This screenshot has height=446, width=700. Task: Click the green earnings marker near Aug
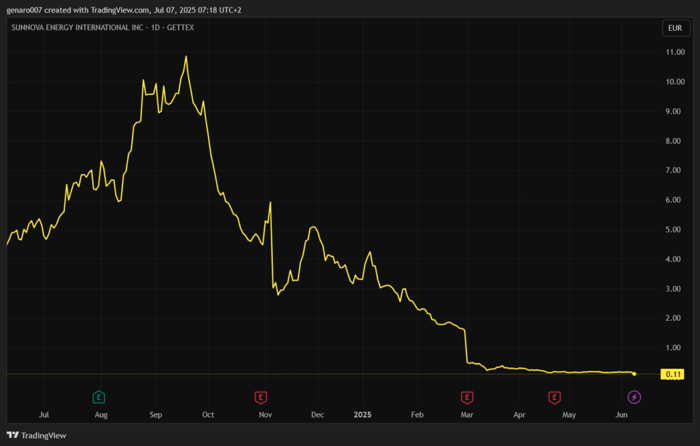99,397
